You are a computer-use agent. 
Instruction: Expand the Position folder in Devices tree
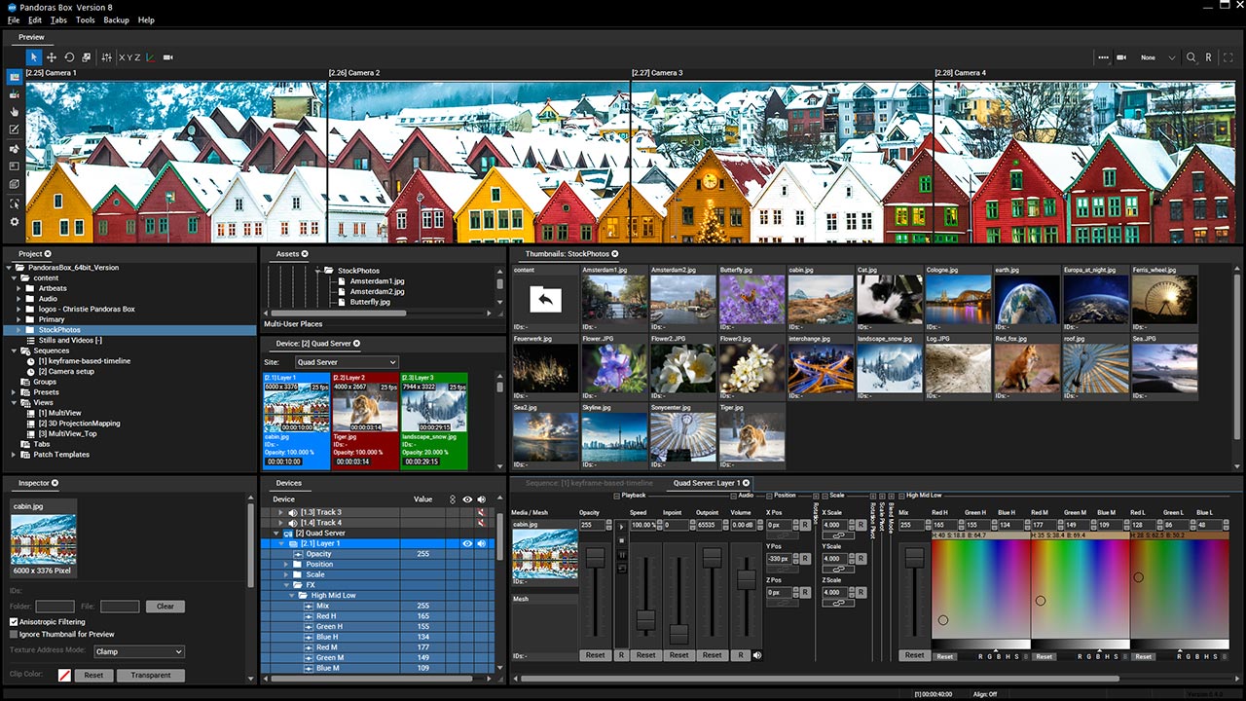[x=286, y=564]
